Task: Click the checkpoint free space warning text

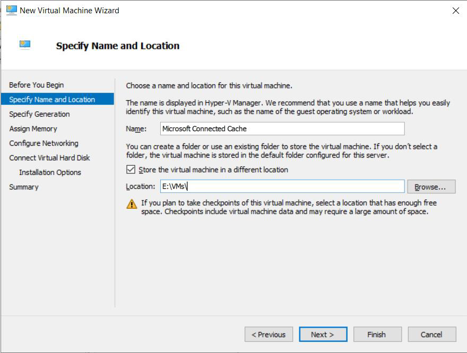Action: pyautogui.click(x=289, y=207)
